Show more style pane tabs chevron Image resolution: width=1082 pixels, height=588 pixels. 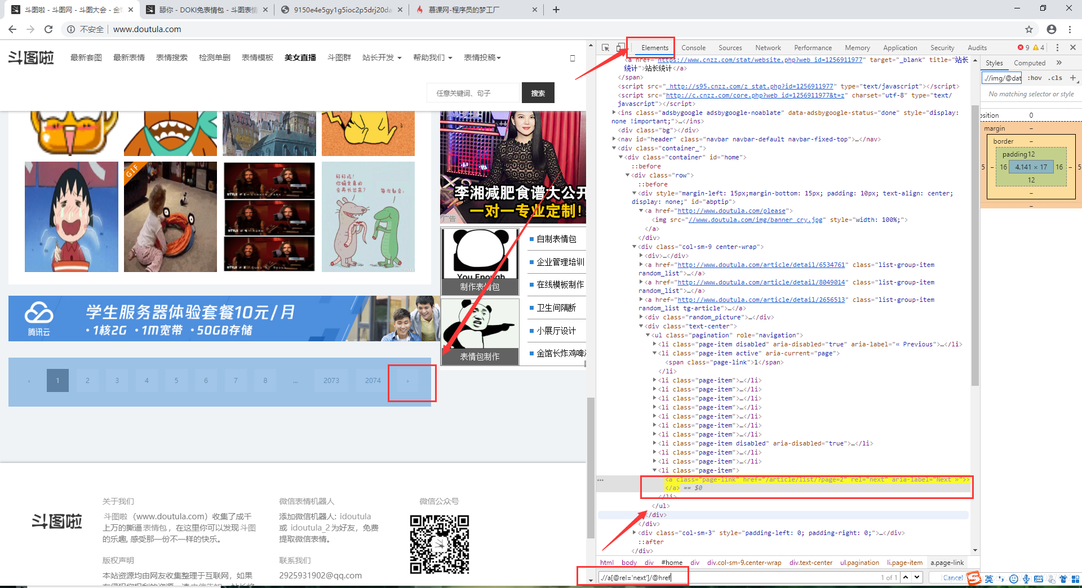1059,63
